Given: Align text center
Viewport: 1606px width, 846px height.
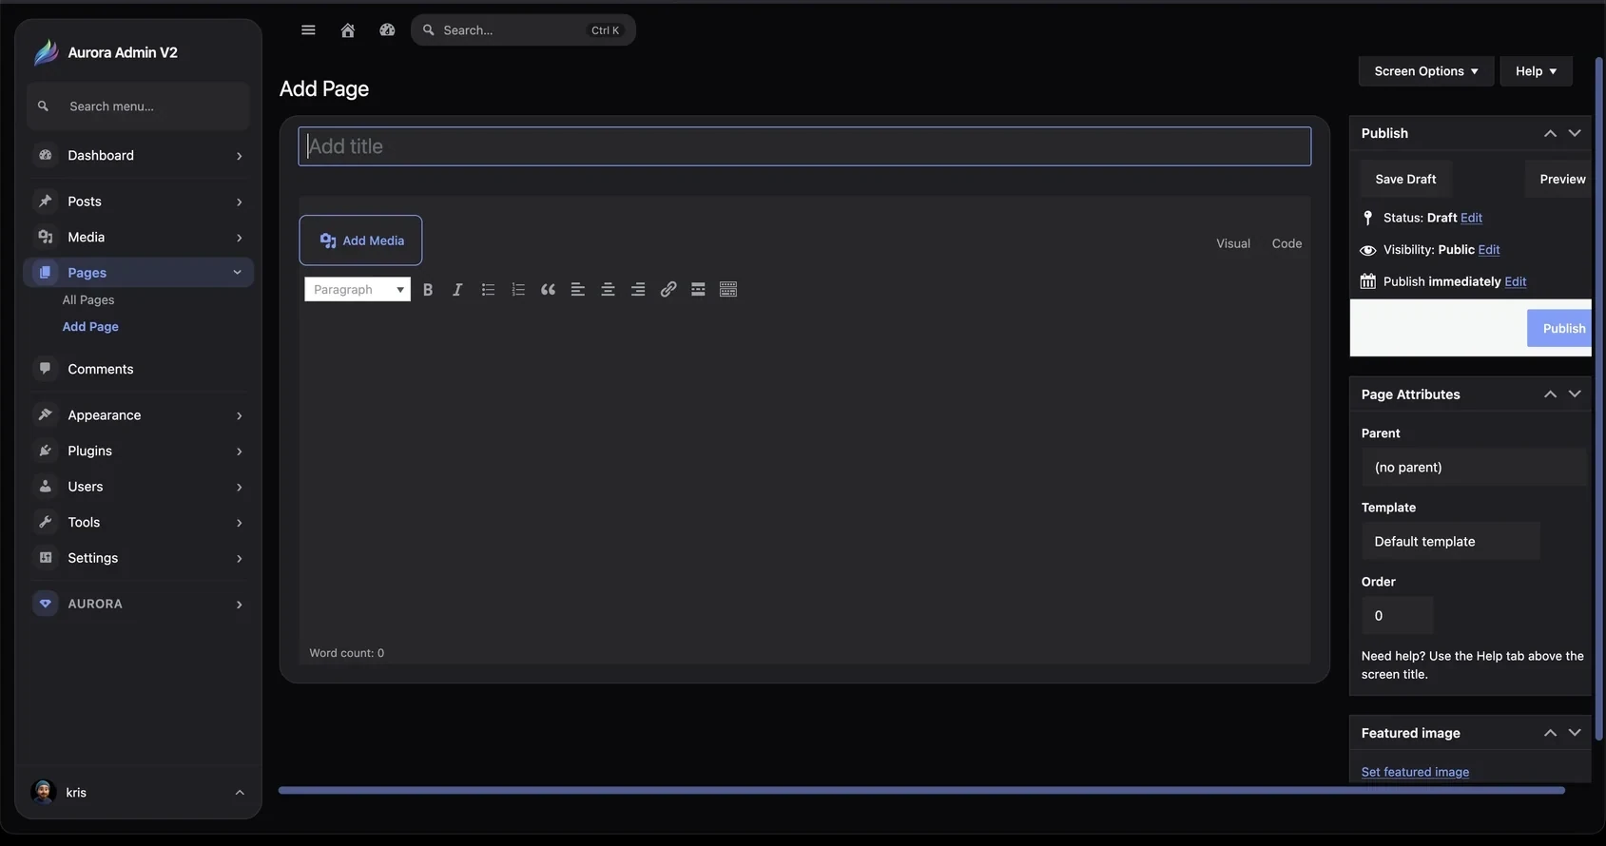Looking at the screenshot, I should (608, 290).
